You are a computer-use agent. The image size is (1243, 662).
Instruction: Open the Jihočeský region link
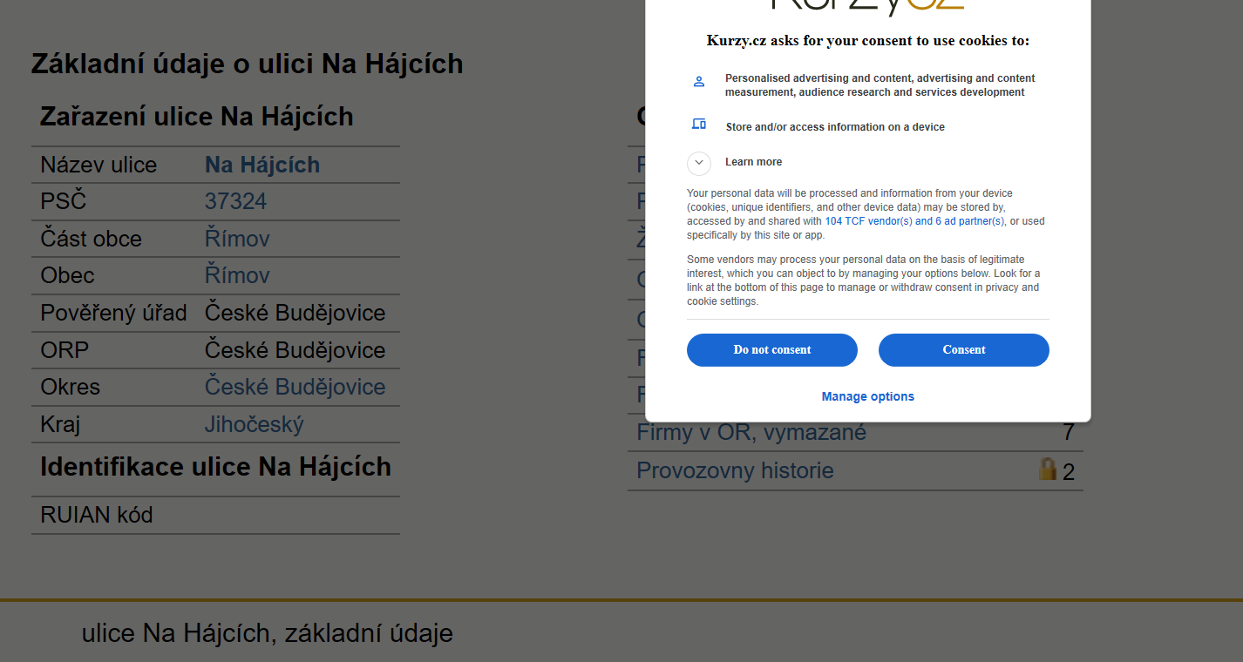254,424
